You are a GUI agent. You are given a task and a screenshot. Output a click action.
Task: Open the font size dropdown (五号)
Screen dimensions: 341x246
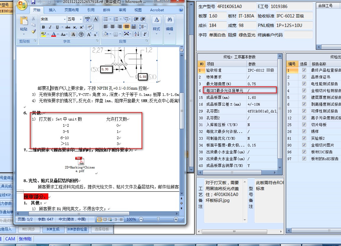click(81, 19)
